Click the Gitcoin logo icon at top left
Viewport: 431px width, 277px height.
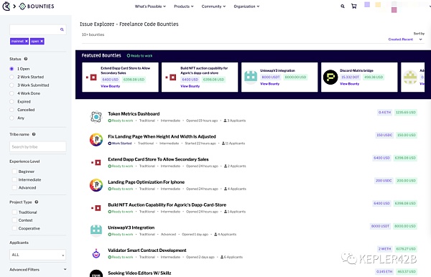[6, 6]
